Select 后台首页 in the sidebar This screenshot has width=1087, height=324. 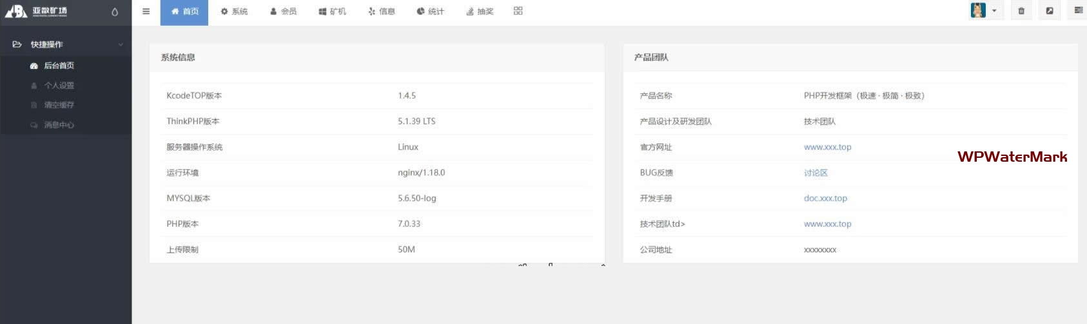[59, 66]
